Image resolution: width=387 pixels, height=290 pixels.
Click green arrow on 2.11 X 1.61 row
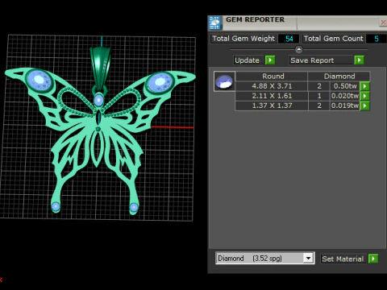(x=364, y=96)
